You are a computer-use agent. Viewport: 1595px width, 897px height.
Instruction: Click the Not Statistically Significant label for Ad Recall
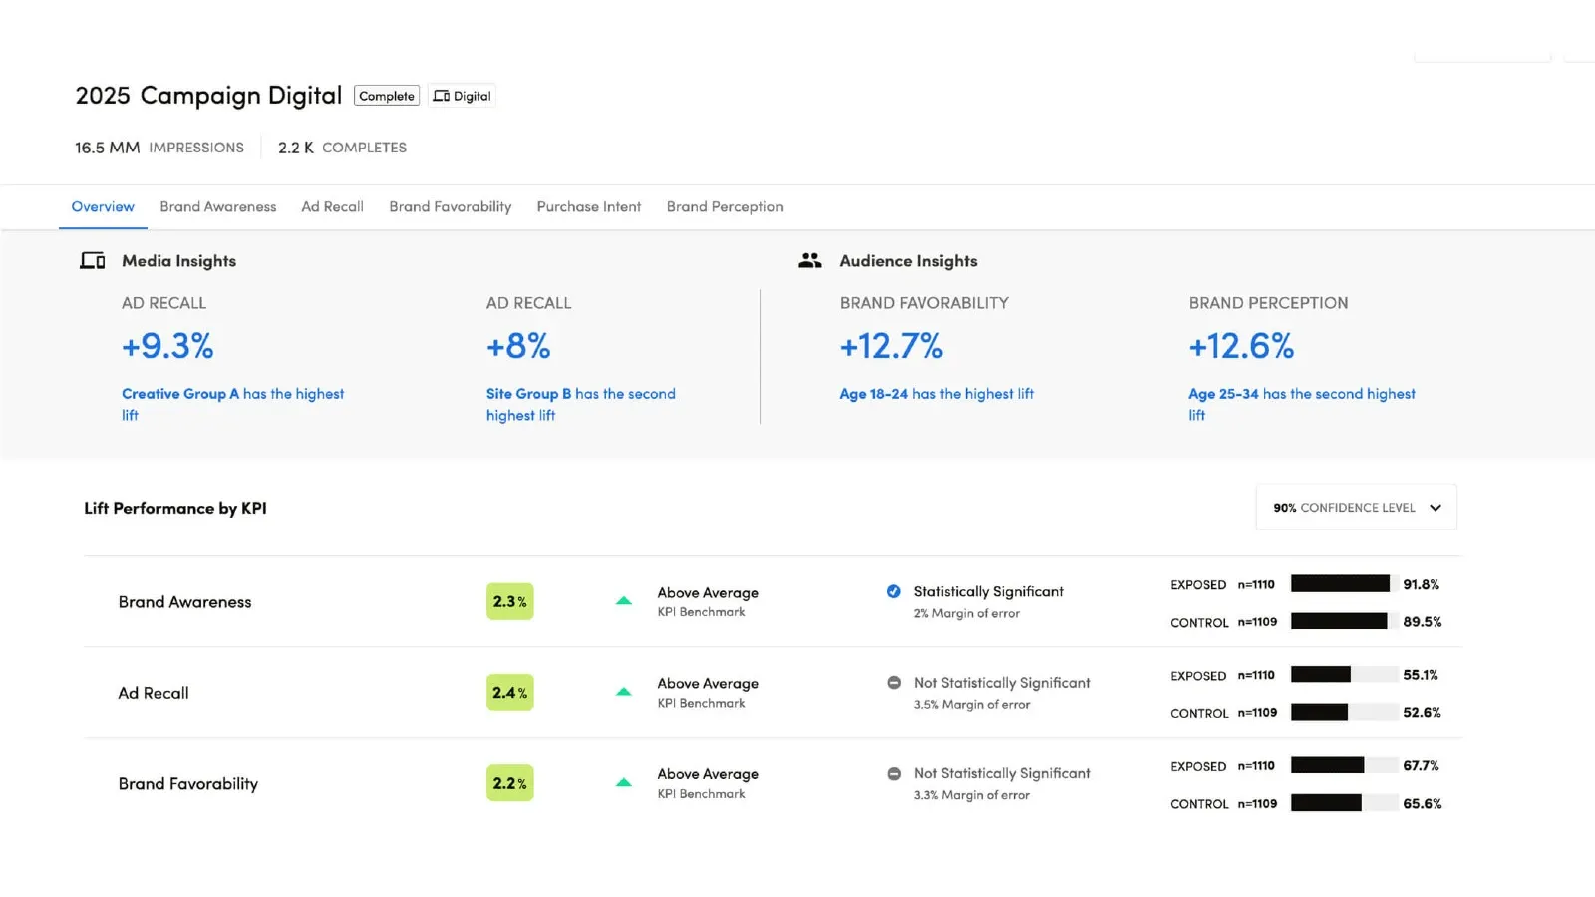click(x=1002, y=683)
